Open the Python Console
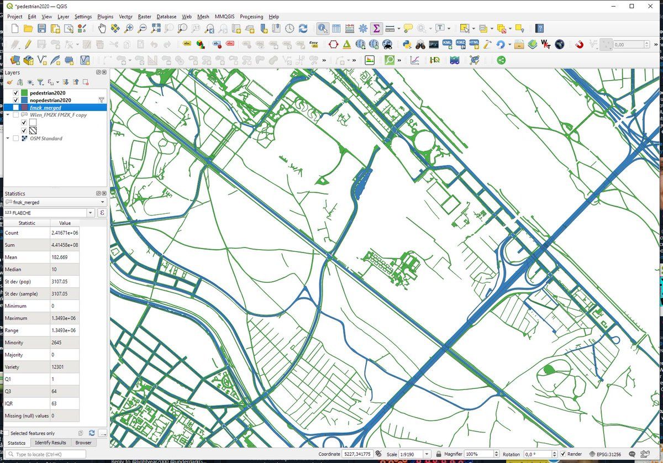This screenshot has height=463, width=663. point(407,44)
